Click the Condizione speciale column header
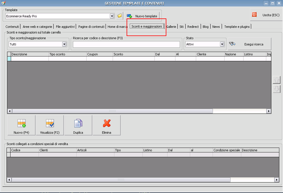283x193 pixels. 227,150
